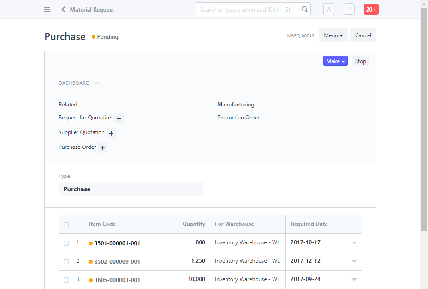
Task: Click the status dot for item 3501-000001-001
Action: [x=91, y=243]
